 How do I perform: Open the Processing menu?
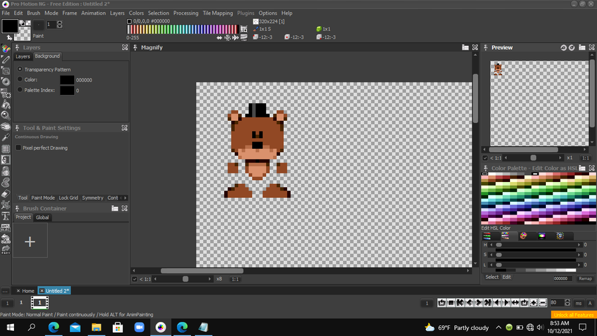(x=186, y=13)
